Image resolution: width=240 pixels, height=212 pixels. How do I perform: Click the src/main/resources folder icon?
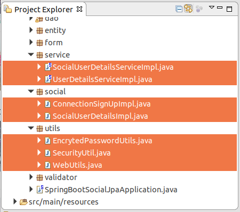pyautogui.click(x=23, y=202)
